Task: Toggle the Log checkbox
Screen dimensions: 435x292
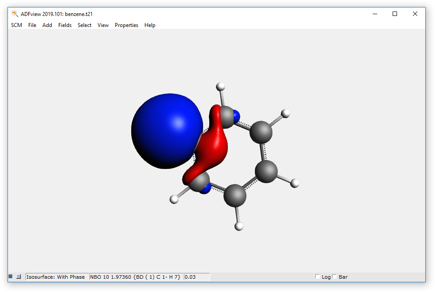Action: pyautogui.click(x=318, y=277)
